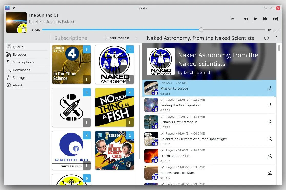Open the Radiolab podcast
The image size is (286, 190).
pos(71,150)
